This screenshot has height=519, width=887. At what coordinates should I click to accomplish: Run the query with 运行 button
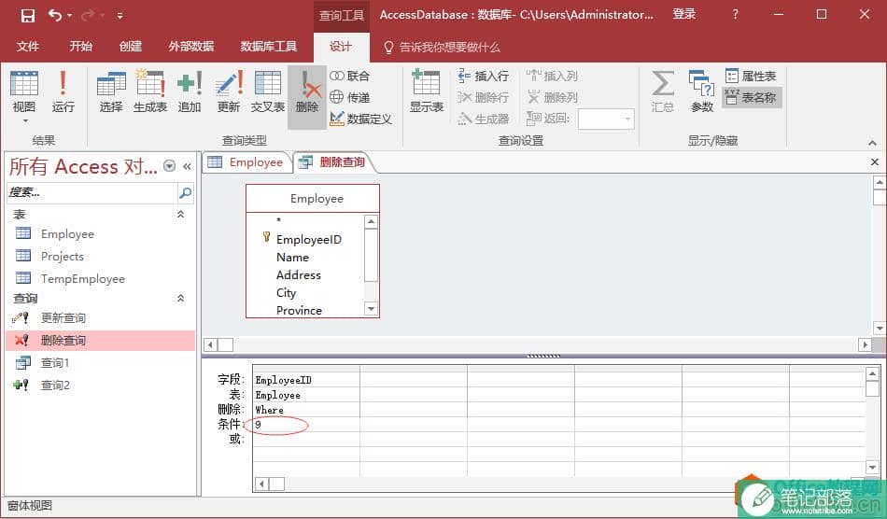coord(63,91)
